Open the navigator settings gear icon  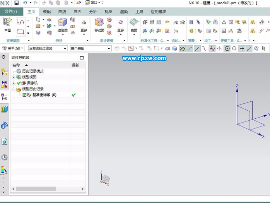tap(4, 57)
